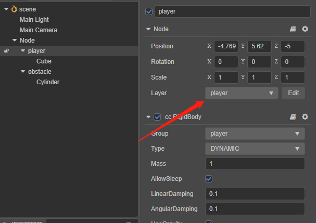Click the Rotation X input field
The image size is (316, 223).
point(226,62)
